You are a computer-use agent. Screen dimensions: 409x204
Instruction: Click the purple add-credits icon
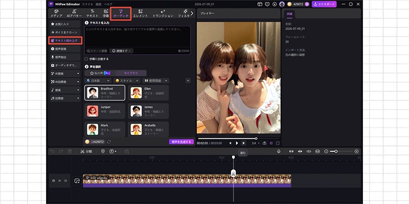click(307, 4)
